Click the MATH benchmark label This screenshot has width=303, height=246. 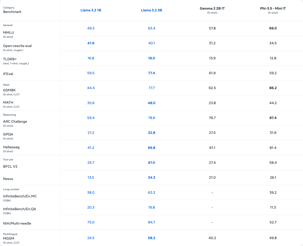[8, 103]
